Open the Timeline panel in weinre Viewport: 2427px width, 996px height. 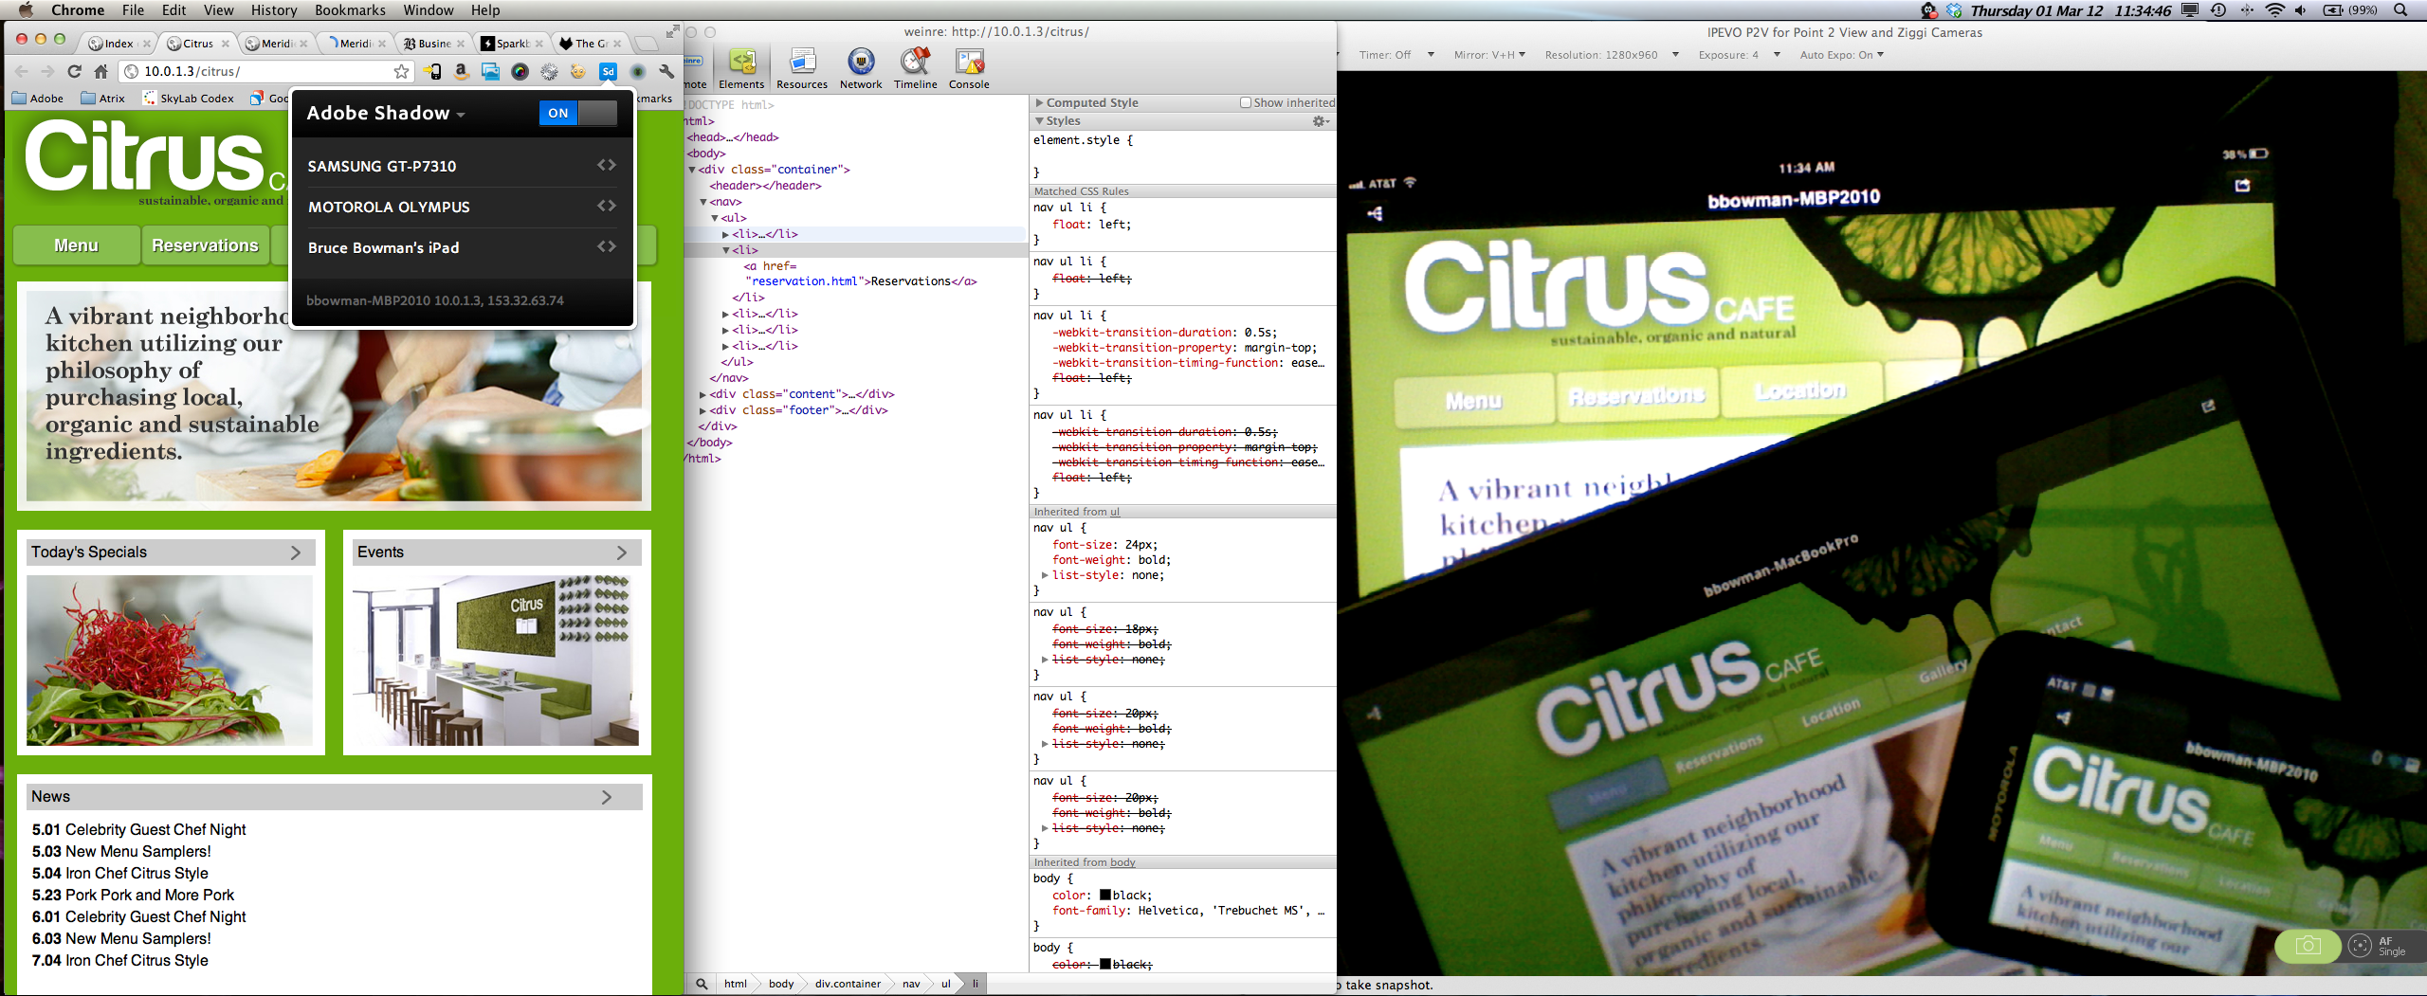pos(915,69)
